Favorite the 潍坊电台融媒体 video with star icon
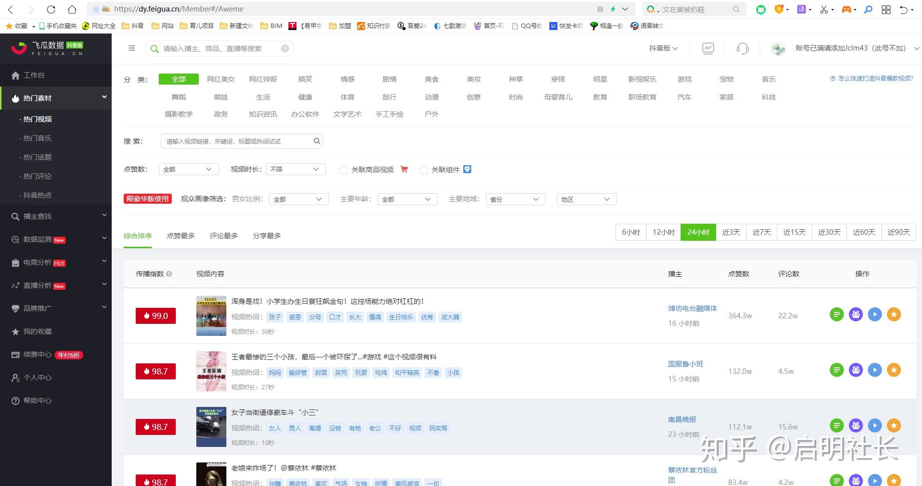Screen dimensions: 922x486 pos(894,314)
